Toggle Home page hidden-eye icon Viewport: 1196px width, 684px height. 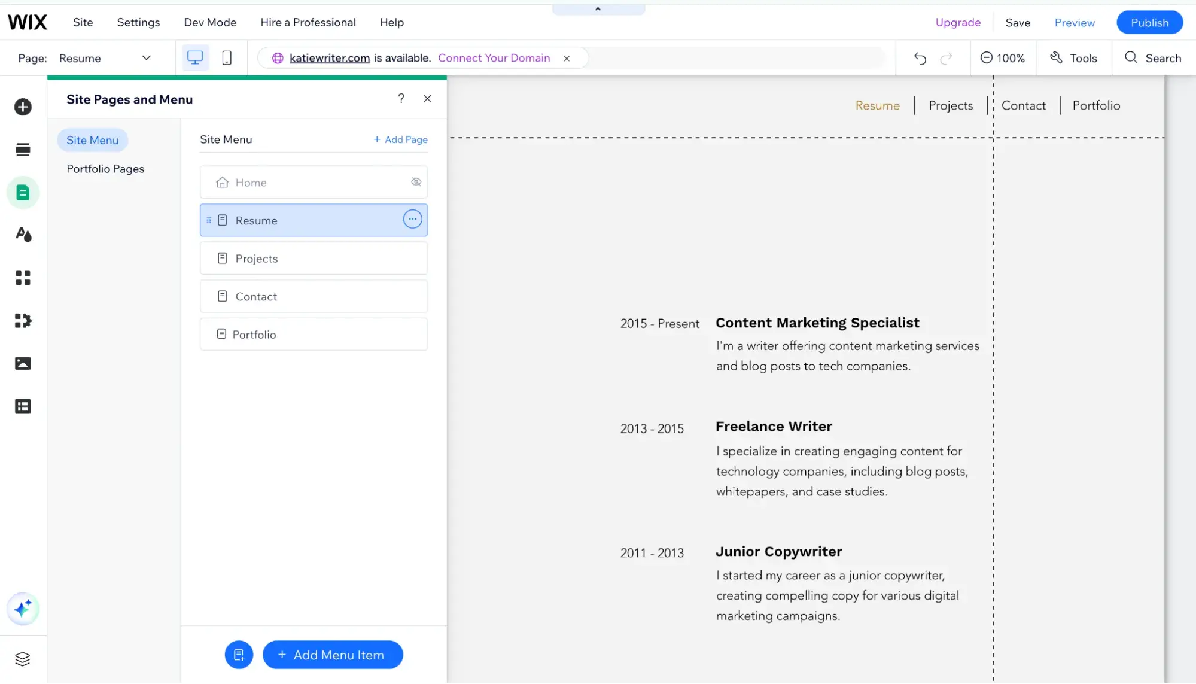[x=416, y=182]
